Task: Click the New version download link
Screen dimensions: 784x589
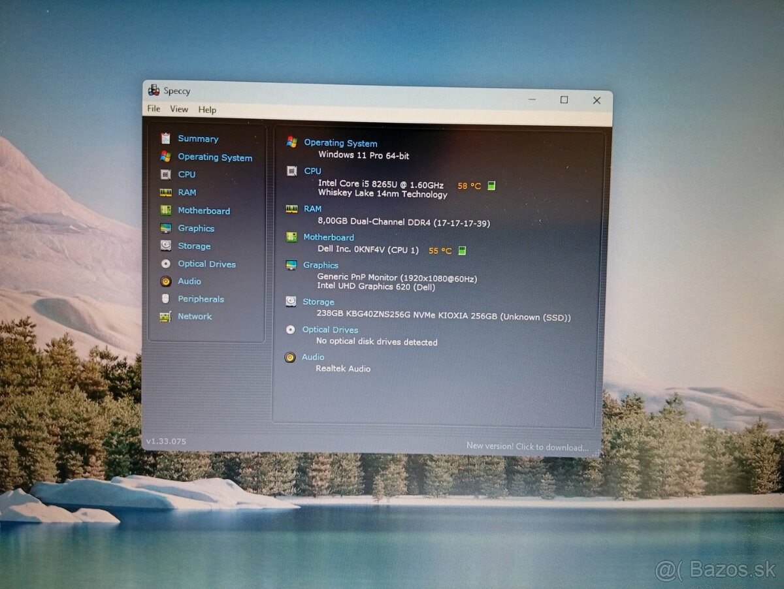Action: 527,447
